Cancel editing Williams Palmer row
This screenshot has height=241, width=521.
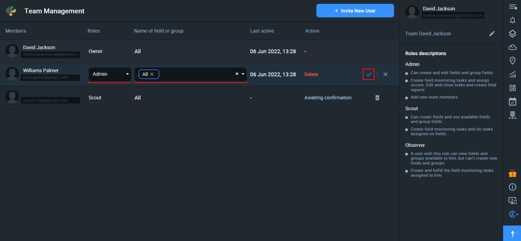pos(385,74)
